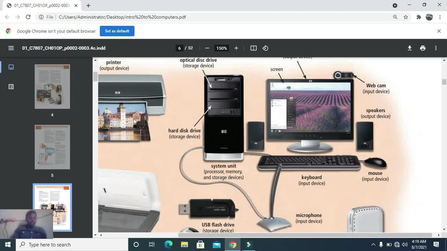The height and width of the screenshot is (251, 447).
Task: Click the thumbnail panel scroll-down arrow
Action: 95,235
